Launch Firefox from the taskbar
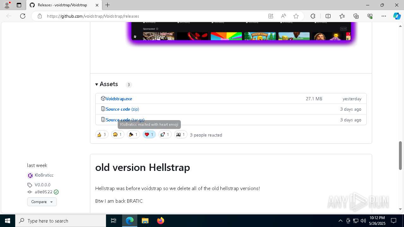This screenshot has height=227, width=404. click(160, 221)
